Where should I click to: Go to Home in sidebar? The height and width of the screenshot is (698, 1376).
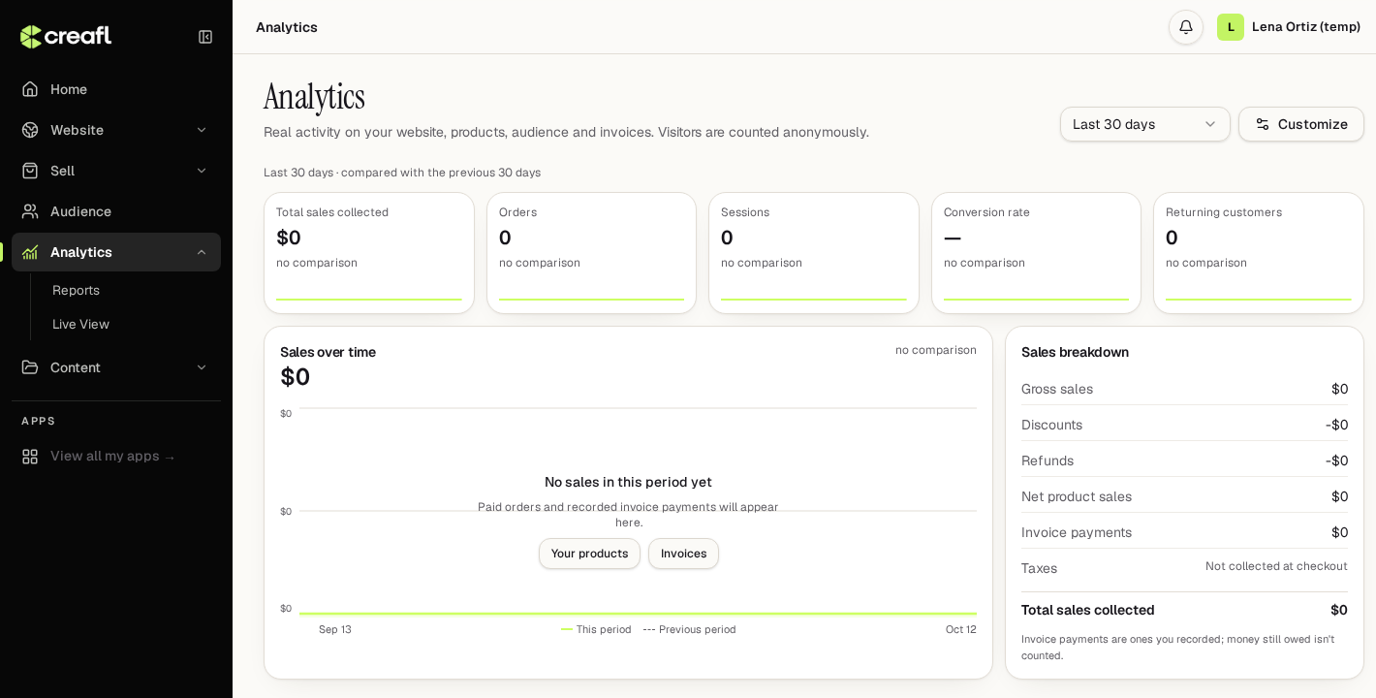[116, 89]
